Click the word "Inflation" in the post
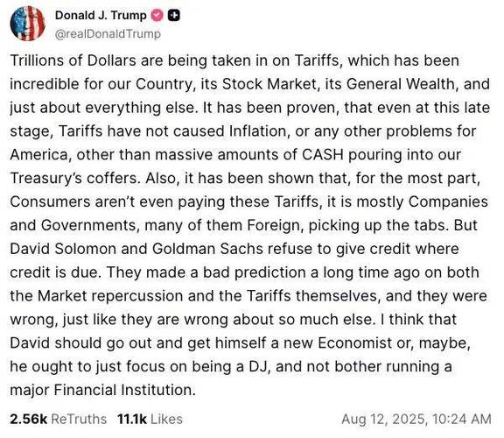 click(258, 131)
